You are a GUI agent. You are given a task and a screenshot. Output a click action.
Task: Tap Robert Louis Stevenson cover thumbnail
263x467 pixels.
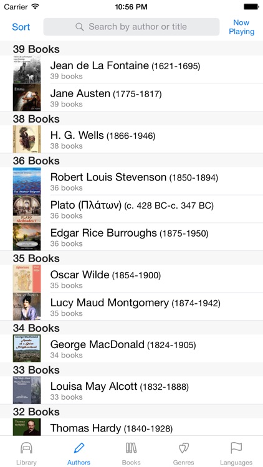point(27,181)
